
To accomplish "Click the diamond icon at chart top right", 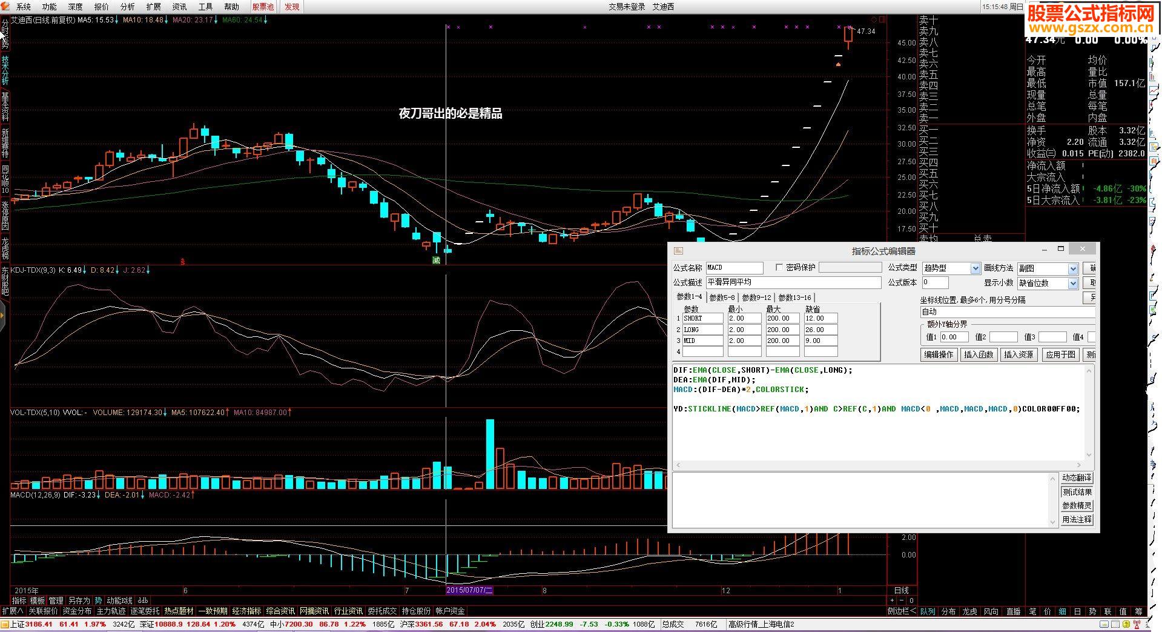I will tap(874, 20).
